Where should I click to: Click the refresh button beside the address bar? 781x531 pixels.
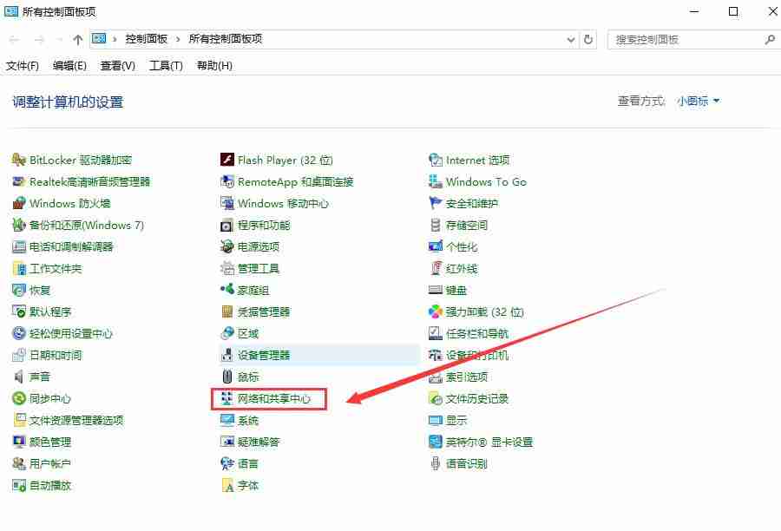tap(588, 39)
